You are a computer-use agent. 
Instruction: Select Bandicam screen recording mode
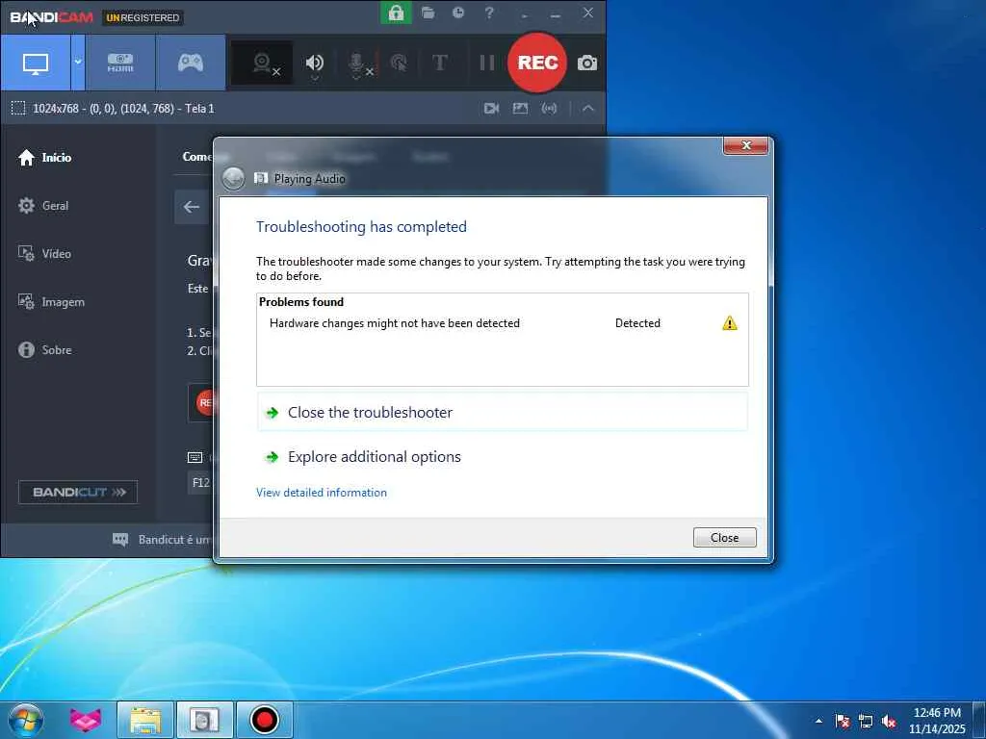(x=36, y=63)
